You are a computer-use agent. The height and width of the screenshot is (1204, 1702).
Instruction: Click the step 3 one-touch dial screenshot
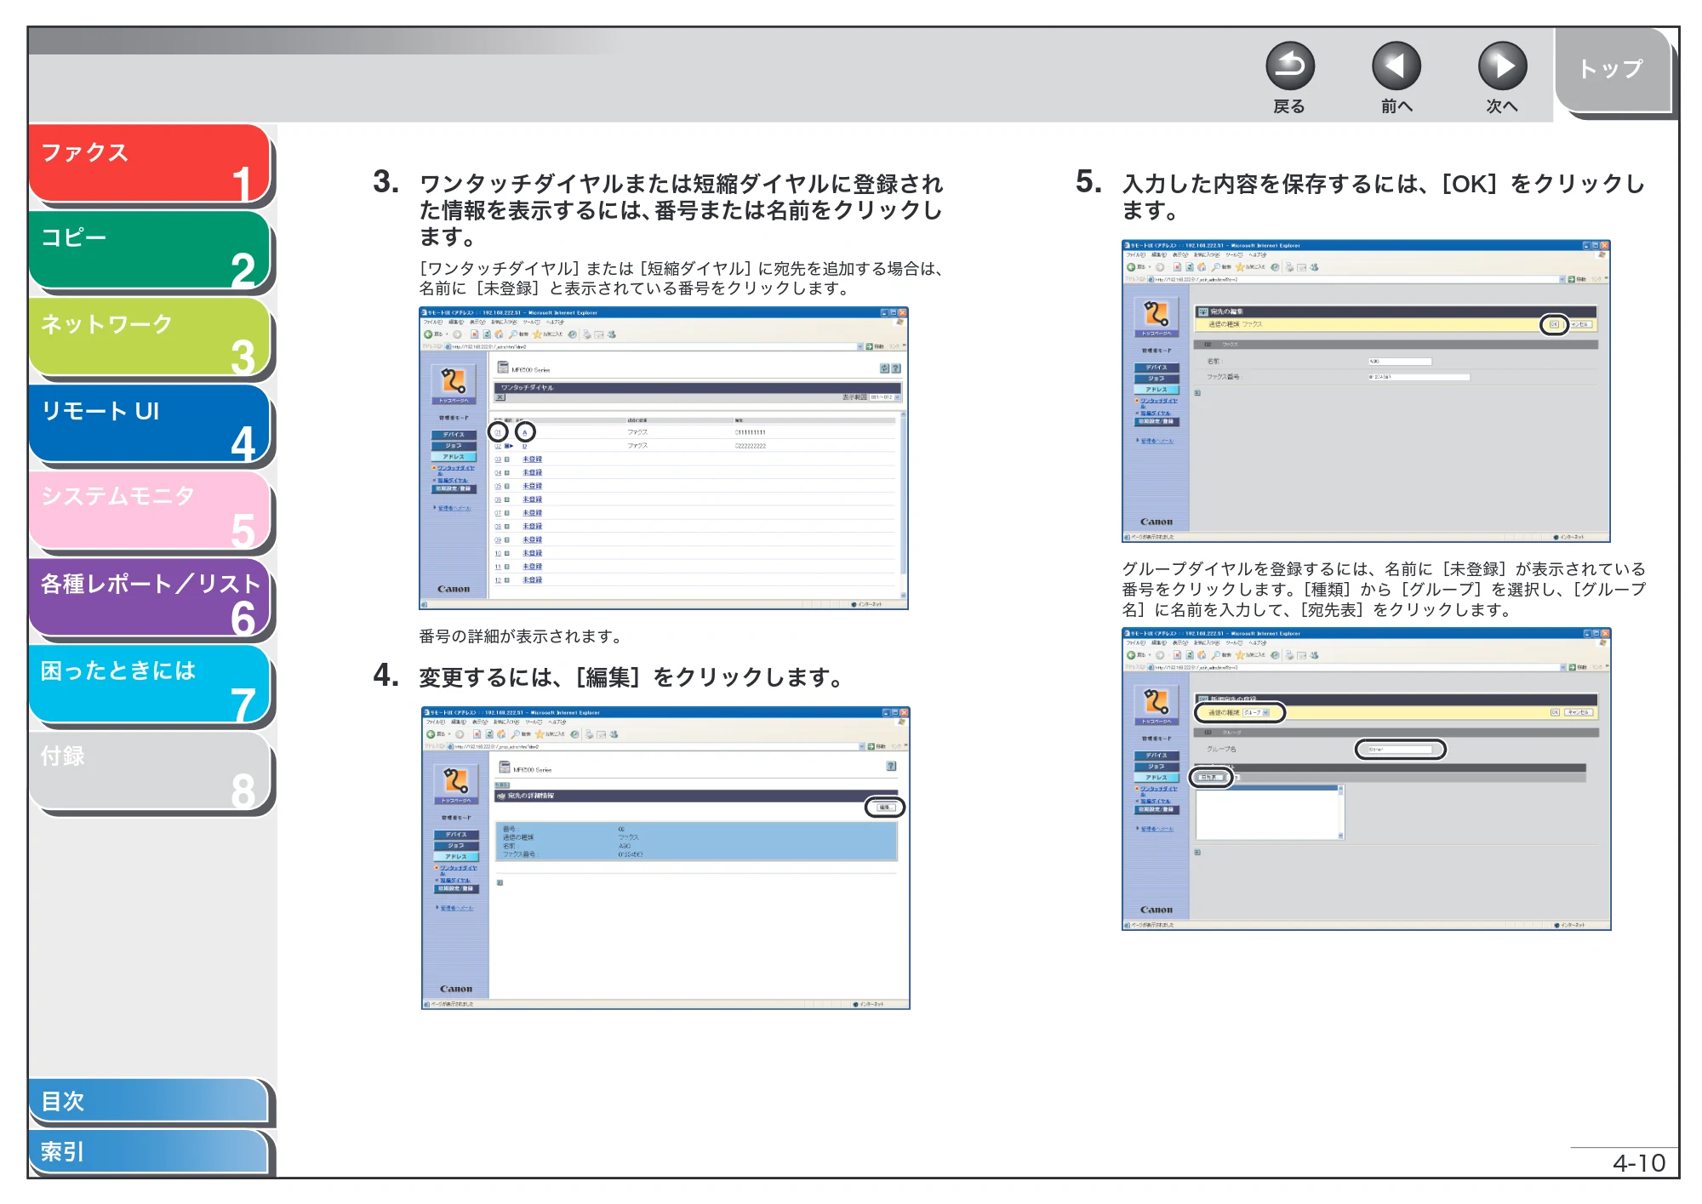tap(663, 458)
